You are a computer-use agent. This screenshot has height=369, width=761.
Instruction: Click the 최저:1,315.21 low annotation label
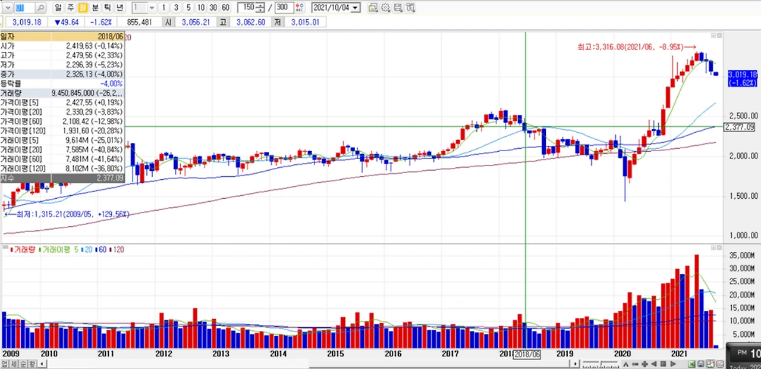click(x=67, y=214)
